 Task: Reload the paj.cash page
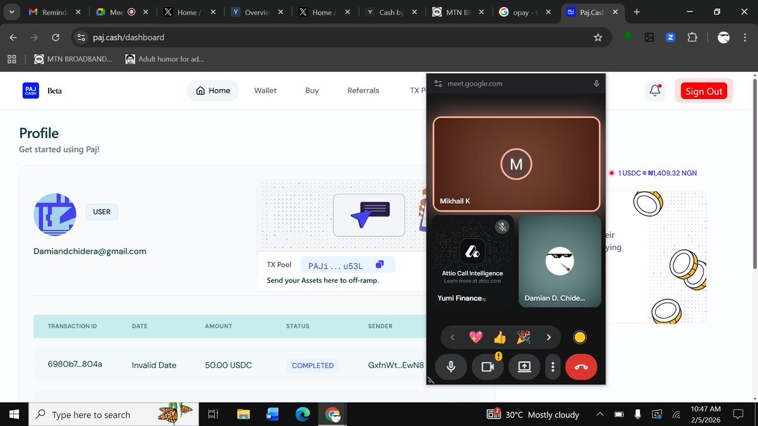tap(56, 38)
